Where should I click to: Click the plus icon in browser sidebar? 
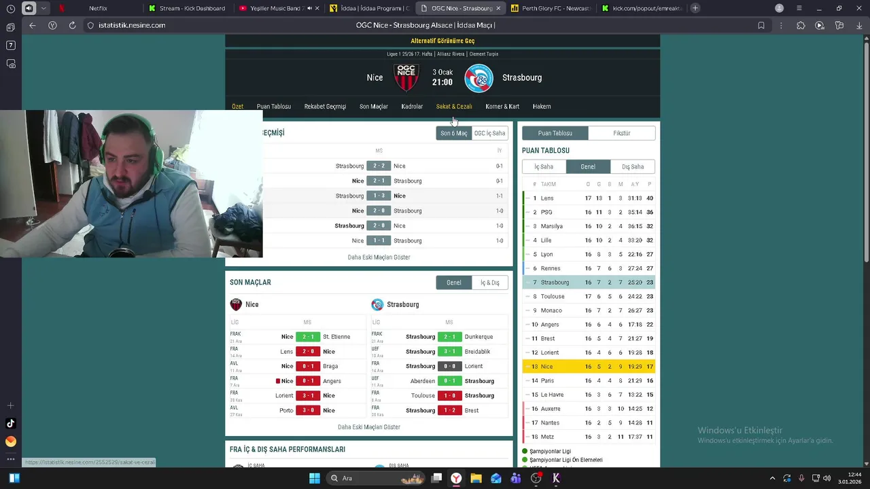pyautogui.click(x=10, y=405)
